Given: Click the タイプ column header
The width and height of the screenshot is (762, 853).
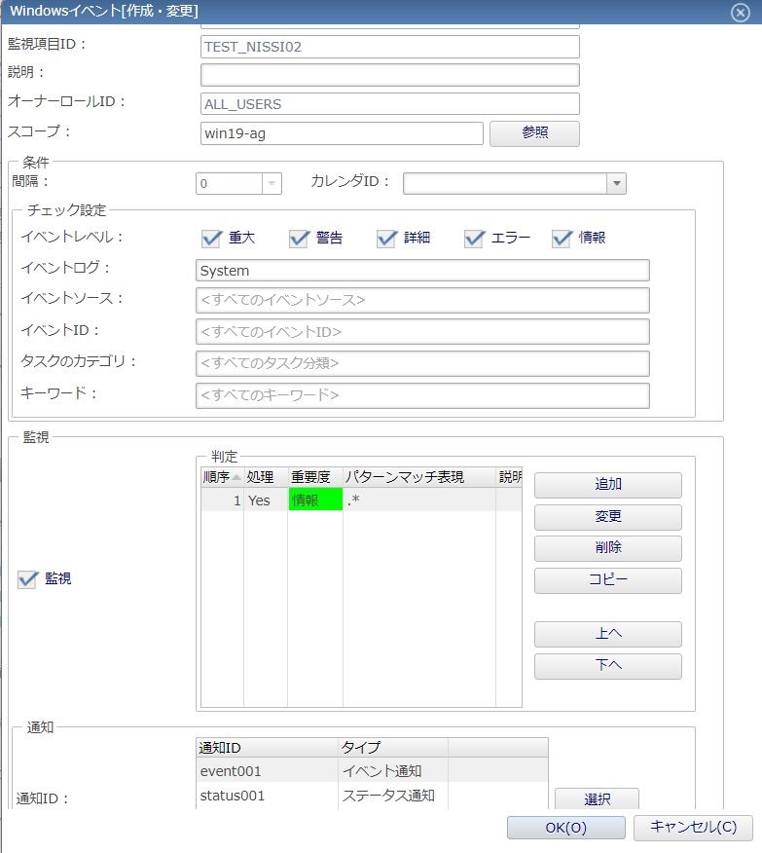Looking at the screenshot, I should [x=393, y=748].
